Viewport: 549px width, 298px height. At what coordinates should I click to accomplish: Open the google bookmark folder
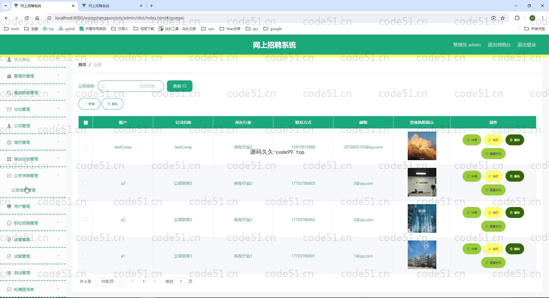(272, 29)
